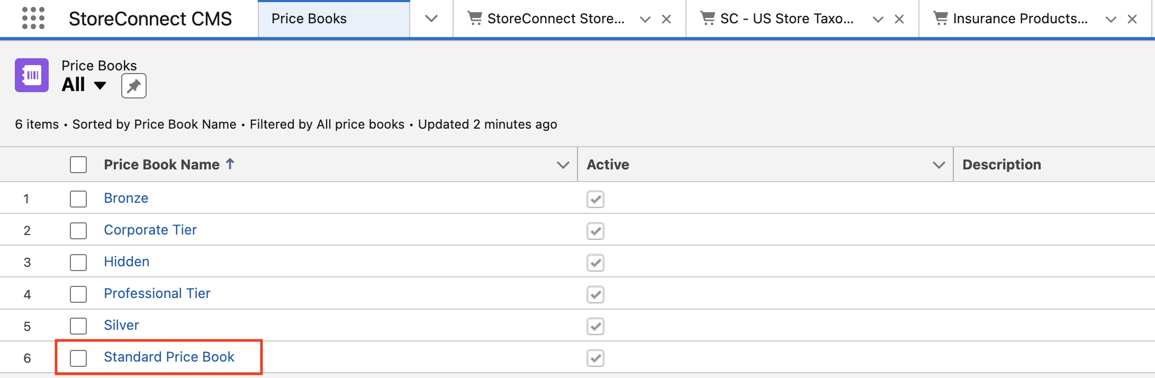Sort by the Price Book Name column header
The image size is (1155, 378).
coord(161,165)
